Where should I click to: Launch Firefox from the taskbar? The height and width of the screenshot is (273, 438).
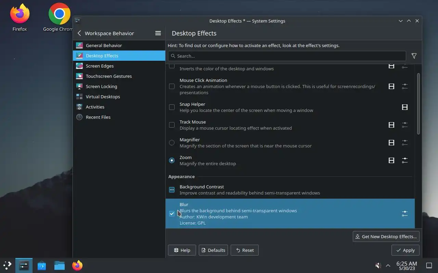77,265
